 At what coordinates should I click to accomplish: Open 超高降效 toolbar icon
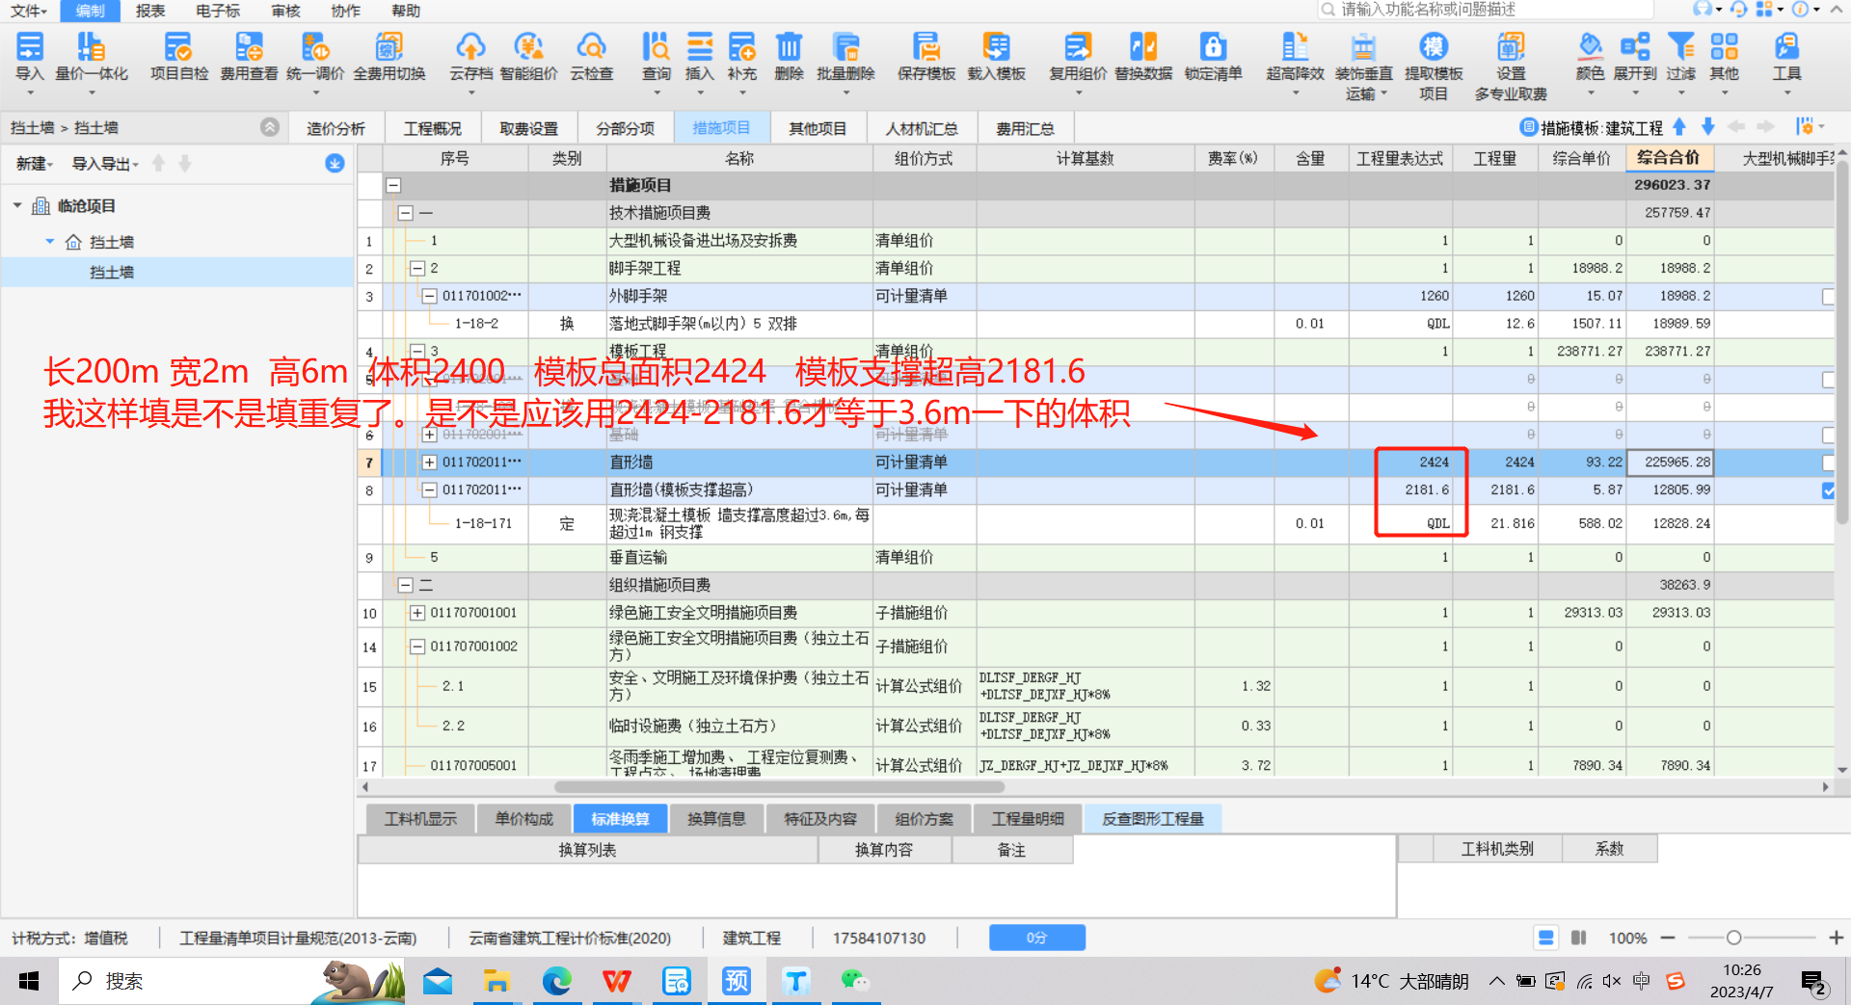pyautogui.click(x=1295, y=56)
